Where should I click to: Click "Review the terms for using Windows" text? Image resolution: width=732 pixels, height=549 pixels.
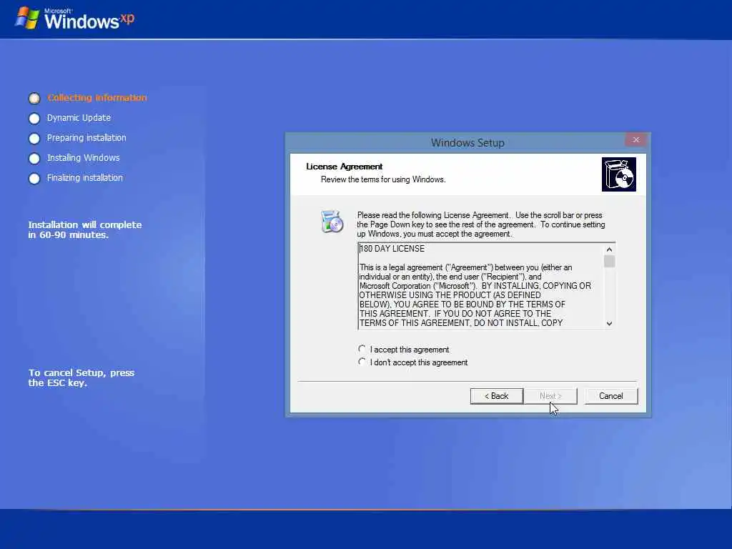point(383,179)
